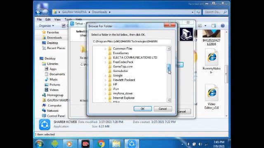Click the volume icon in system tray
This screenshot has height=148, width=264.
click(x=200, y=144)
